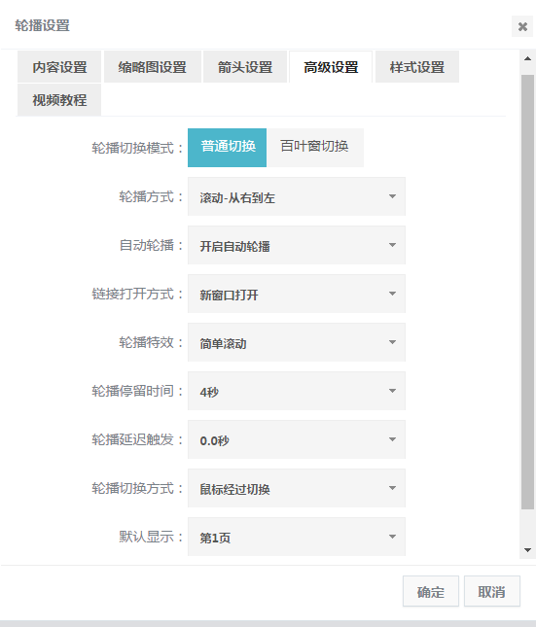Open the 默认显示 page dropdown
The height and width of the screenshot is (627, 536).
(297, 537)
